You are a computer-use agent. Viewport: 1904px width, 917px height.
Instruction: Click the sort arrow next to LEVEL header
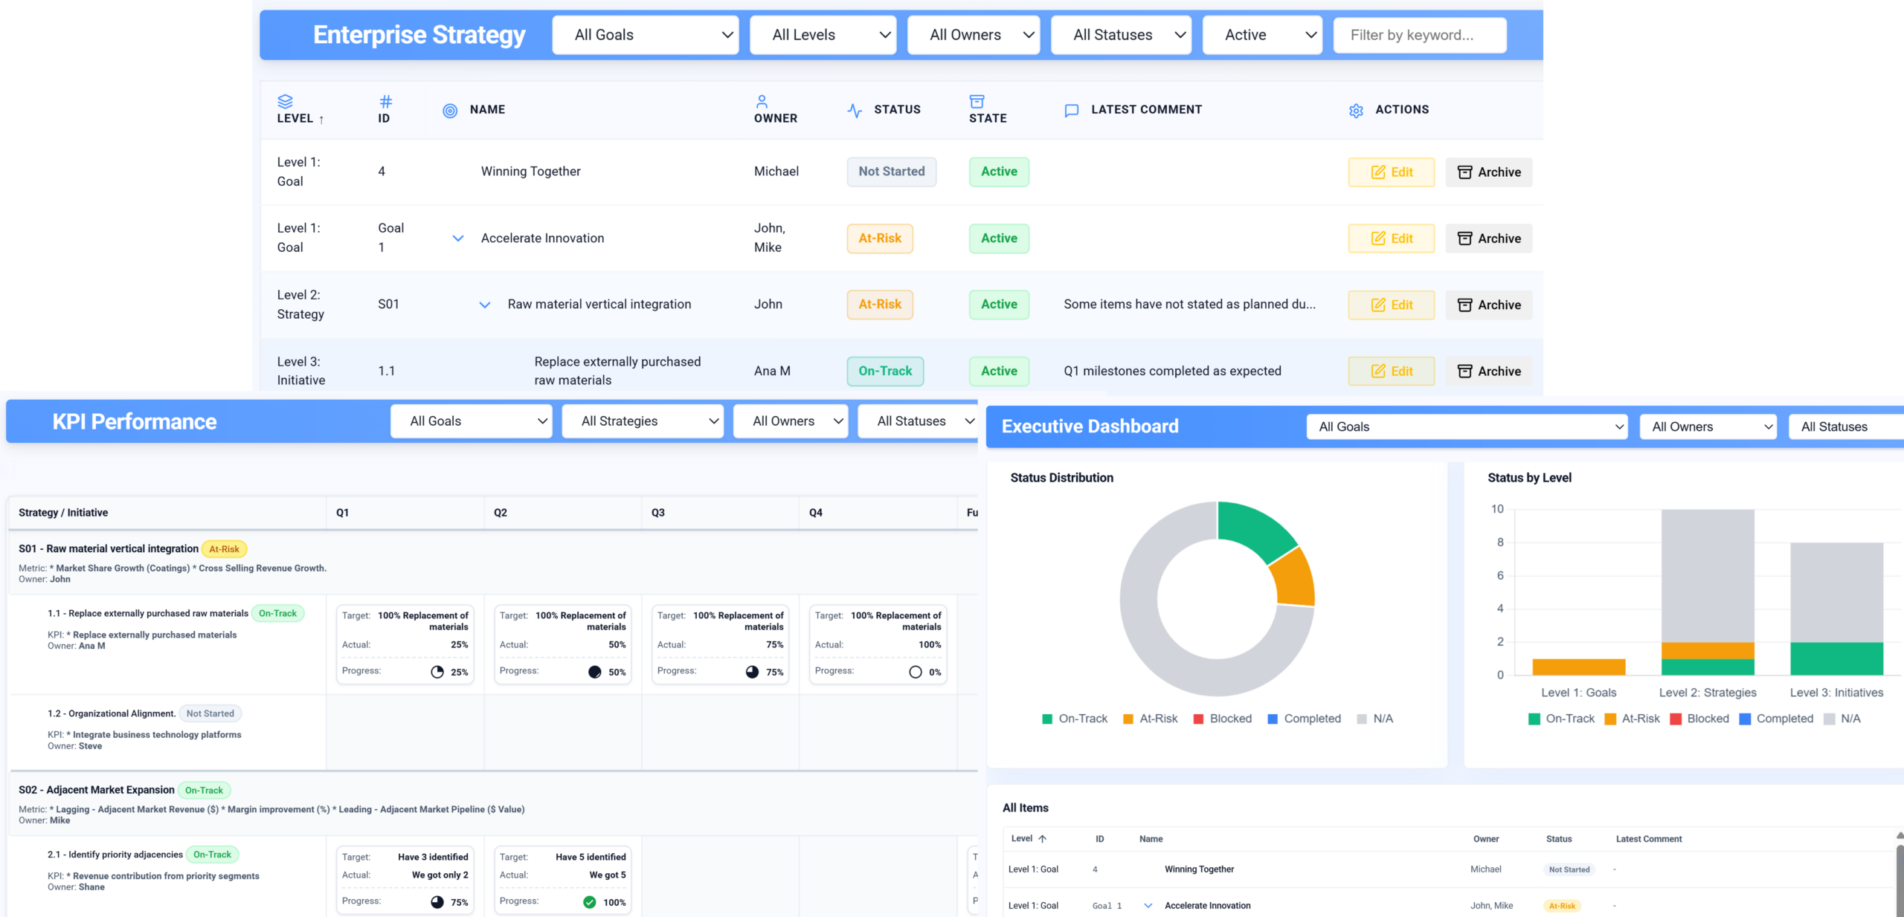(x=321, y=119)
